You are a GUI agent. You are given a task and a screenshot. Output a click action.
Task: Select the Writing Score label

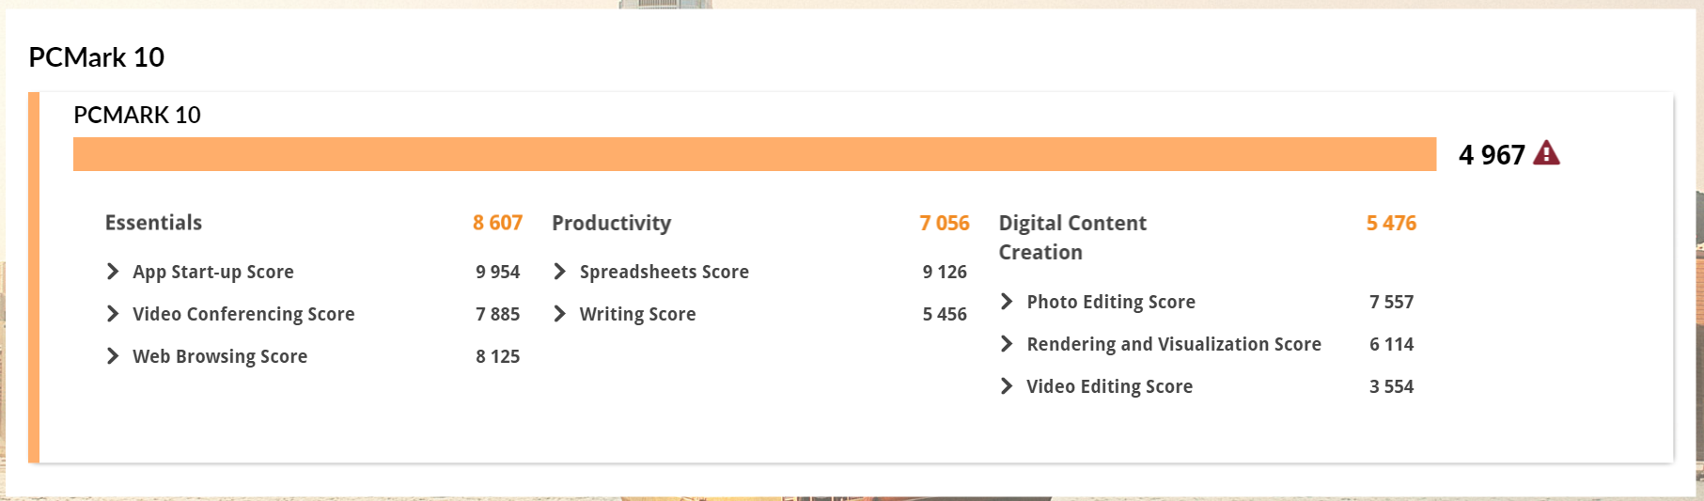click(x=638, y=315)
